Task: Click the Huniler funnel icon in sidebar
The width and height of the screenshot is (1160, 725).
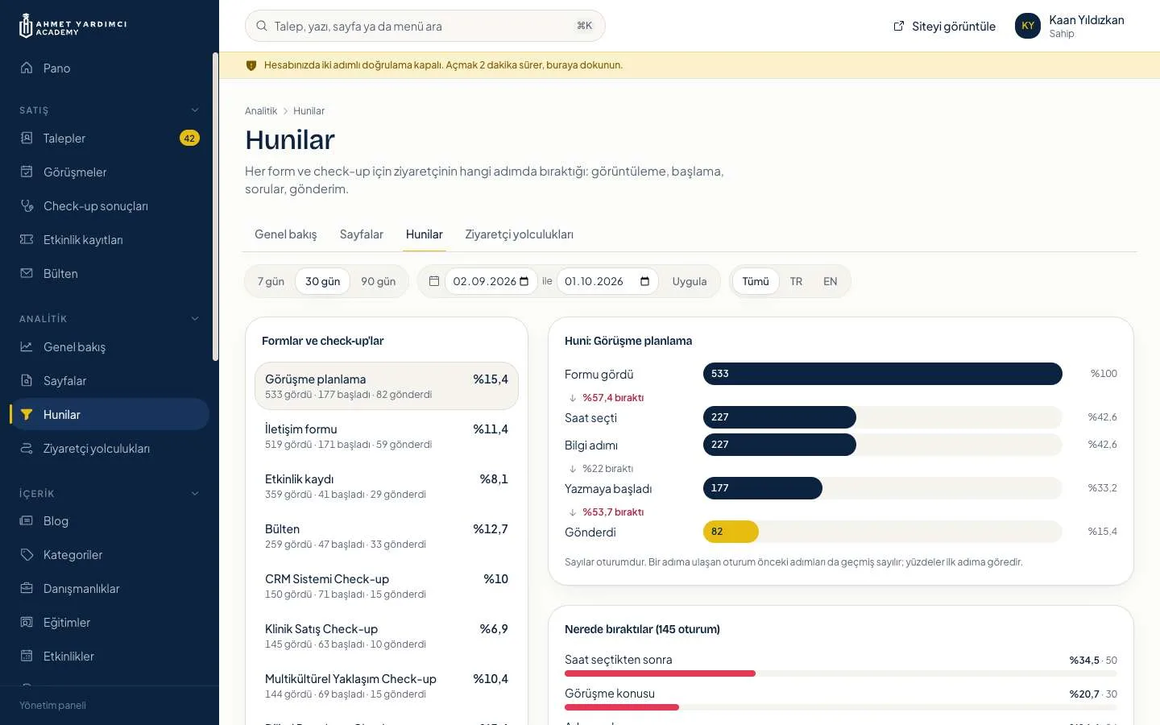Action: pos(27,415)
